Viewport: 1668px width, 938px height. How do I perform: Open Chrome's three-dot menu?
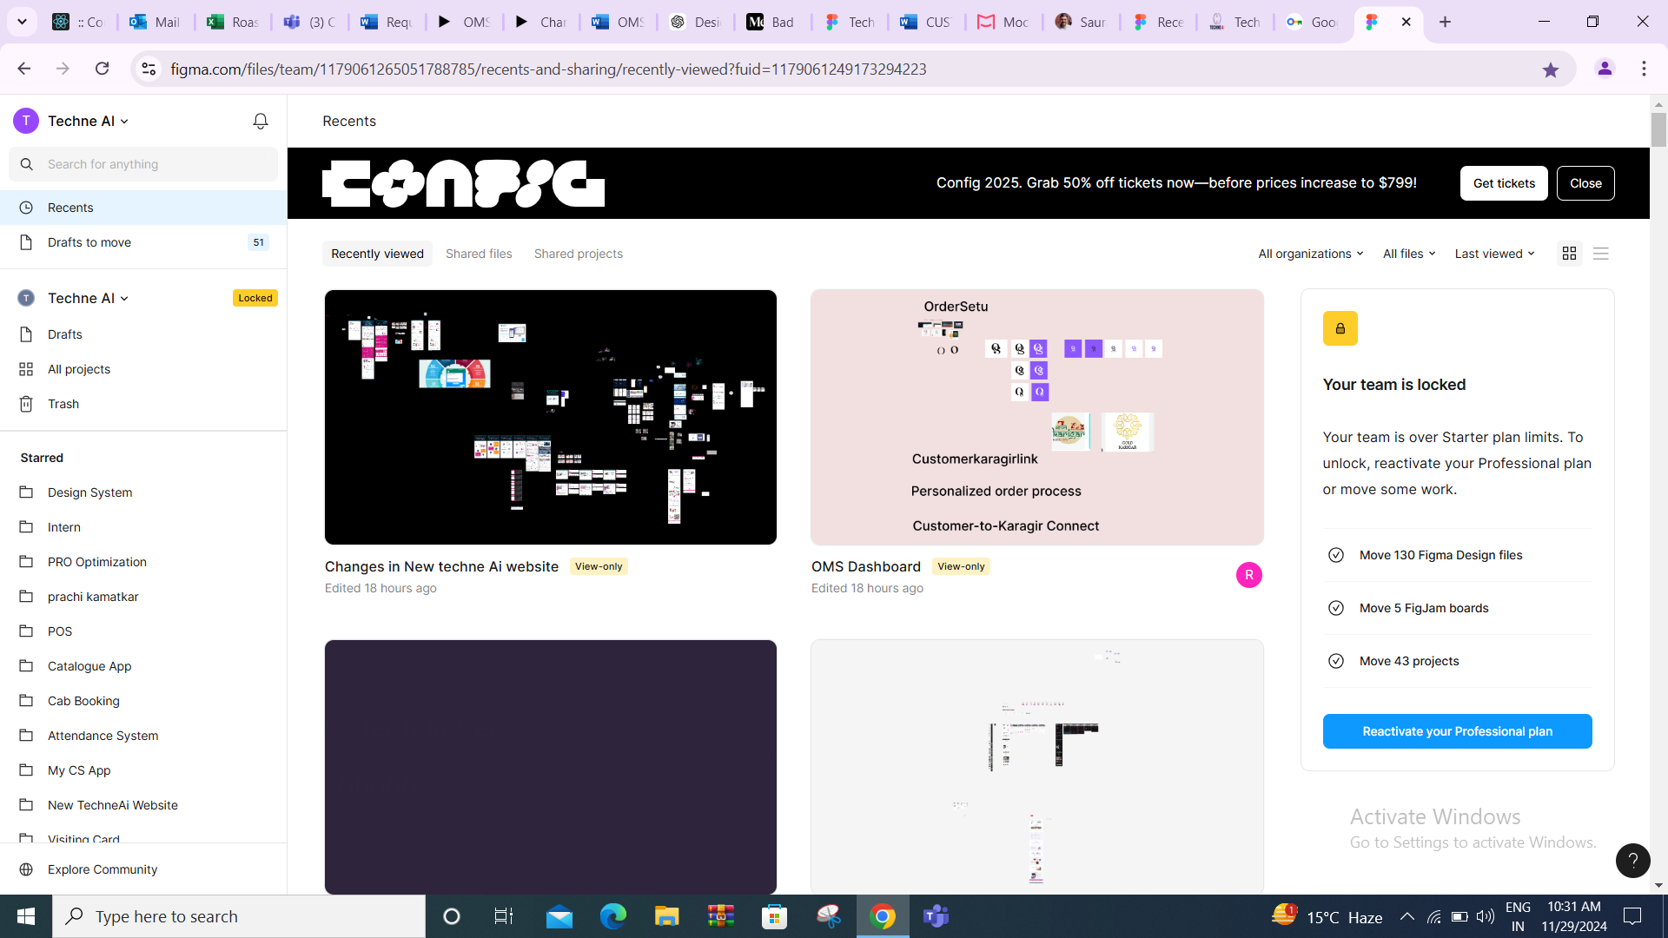pos(1644,69)
